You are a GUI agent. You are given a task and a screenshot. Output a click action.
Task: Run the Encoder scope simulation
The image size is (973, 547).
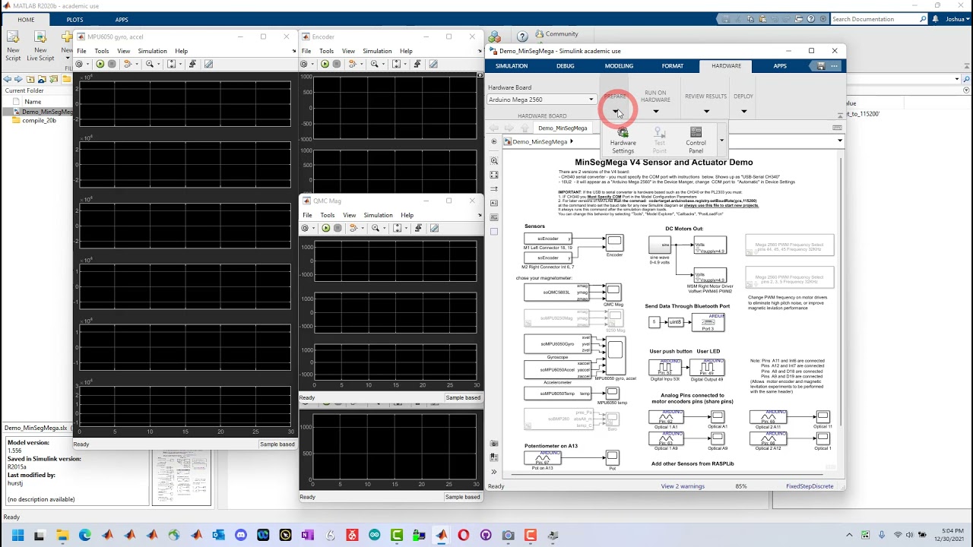325,64
